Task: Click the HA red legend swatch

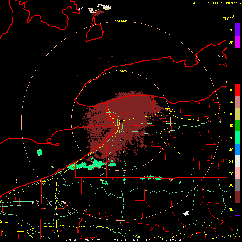Action: click(x=237, y=90)
